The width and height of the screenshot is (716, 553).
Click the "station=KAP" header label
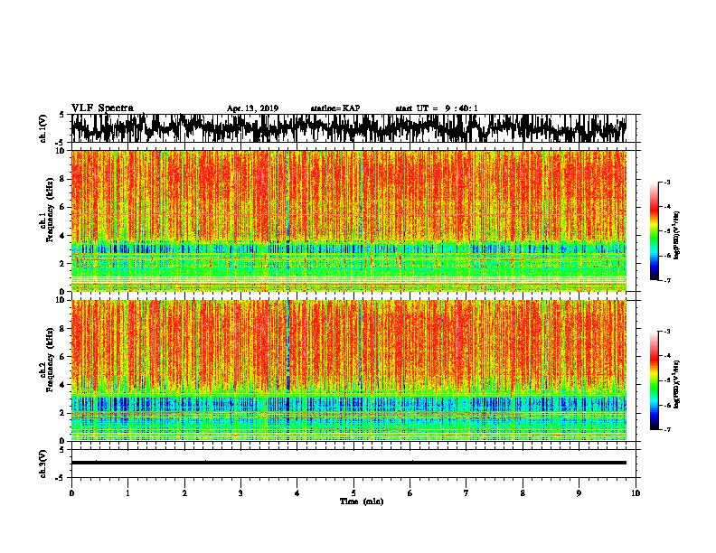coord(335,108)
